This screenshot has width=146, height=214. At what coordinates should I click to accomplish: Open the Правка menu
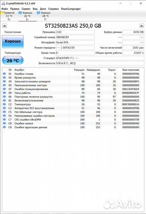pyautogui.click(x=15, y=9)
